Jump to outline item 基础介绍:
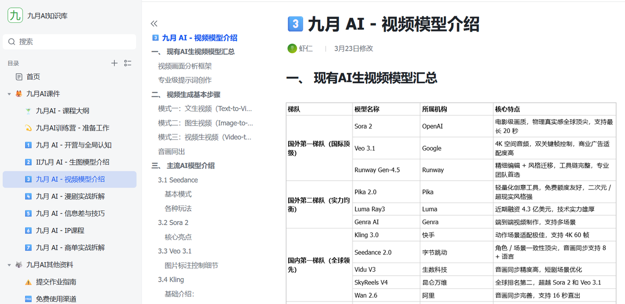625x304 pixels. pyautogui.click(x=179, y=294)
